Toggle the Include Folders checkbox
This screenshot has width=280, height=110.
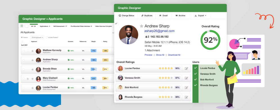point(47,37)
